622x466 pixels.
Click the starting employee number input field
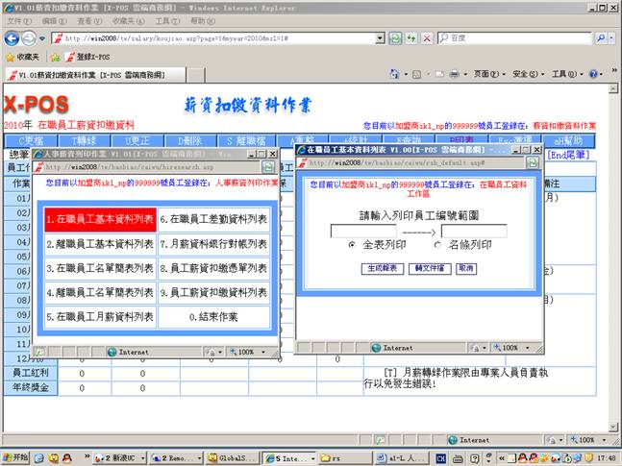coord(362,232)
